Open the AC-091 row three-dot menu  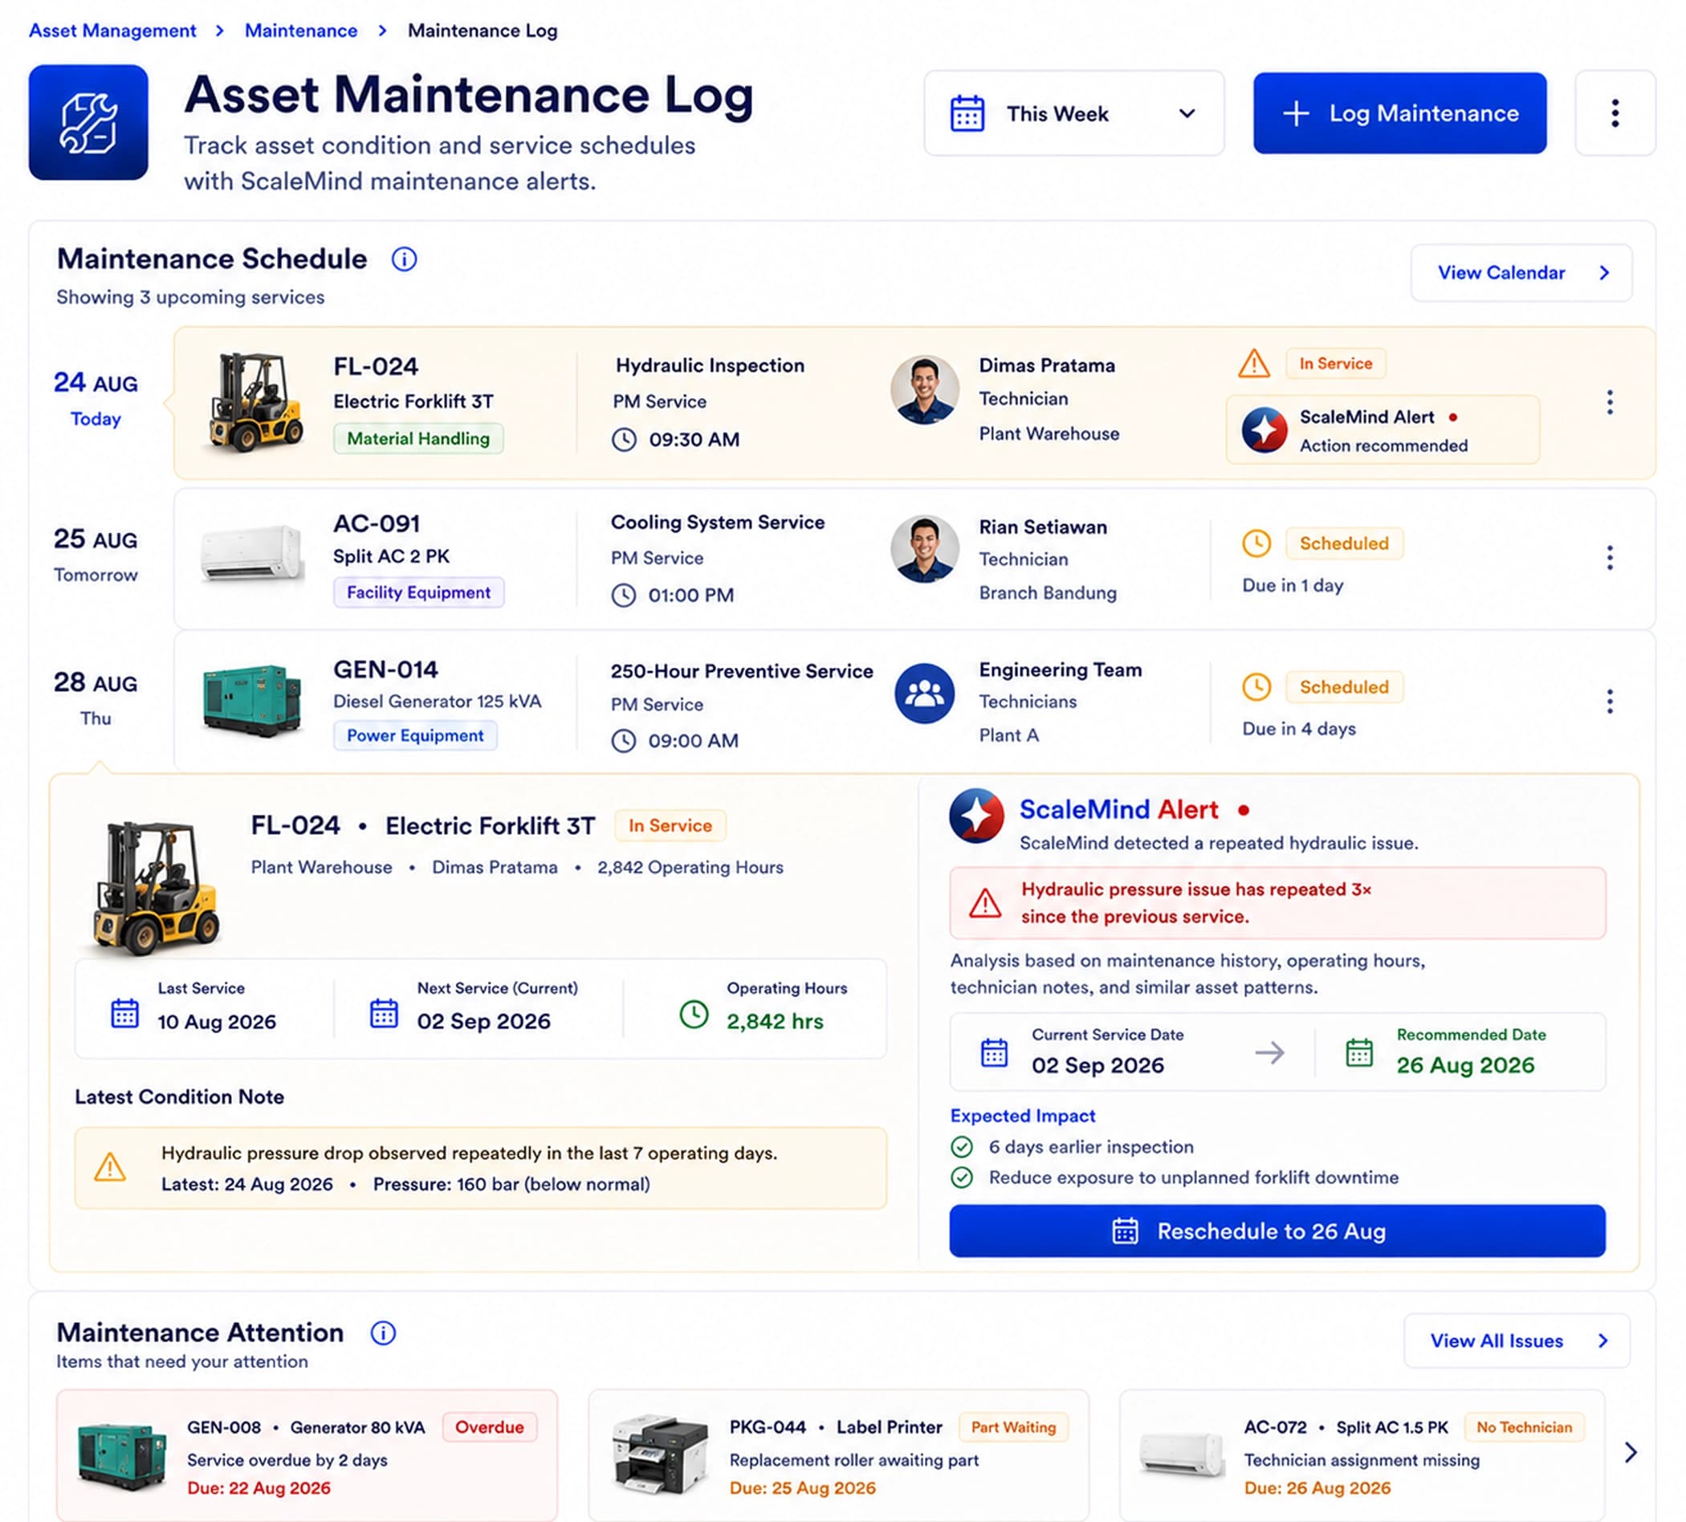[x=1609, y=558]
